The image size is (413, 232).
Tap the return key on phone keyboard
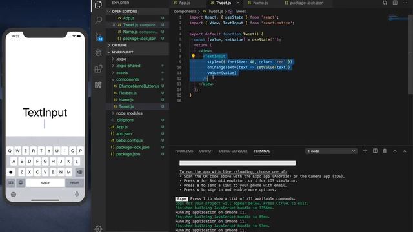click(x=75, y=182)
